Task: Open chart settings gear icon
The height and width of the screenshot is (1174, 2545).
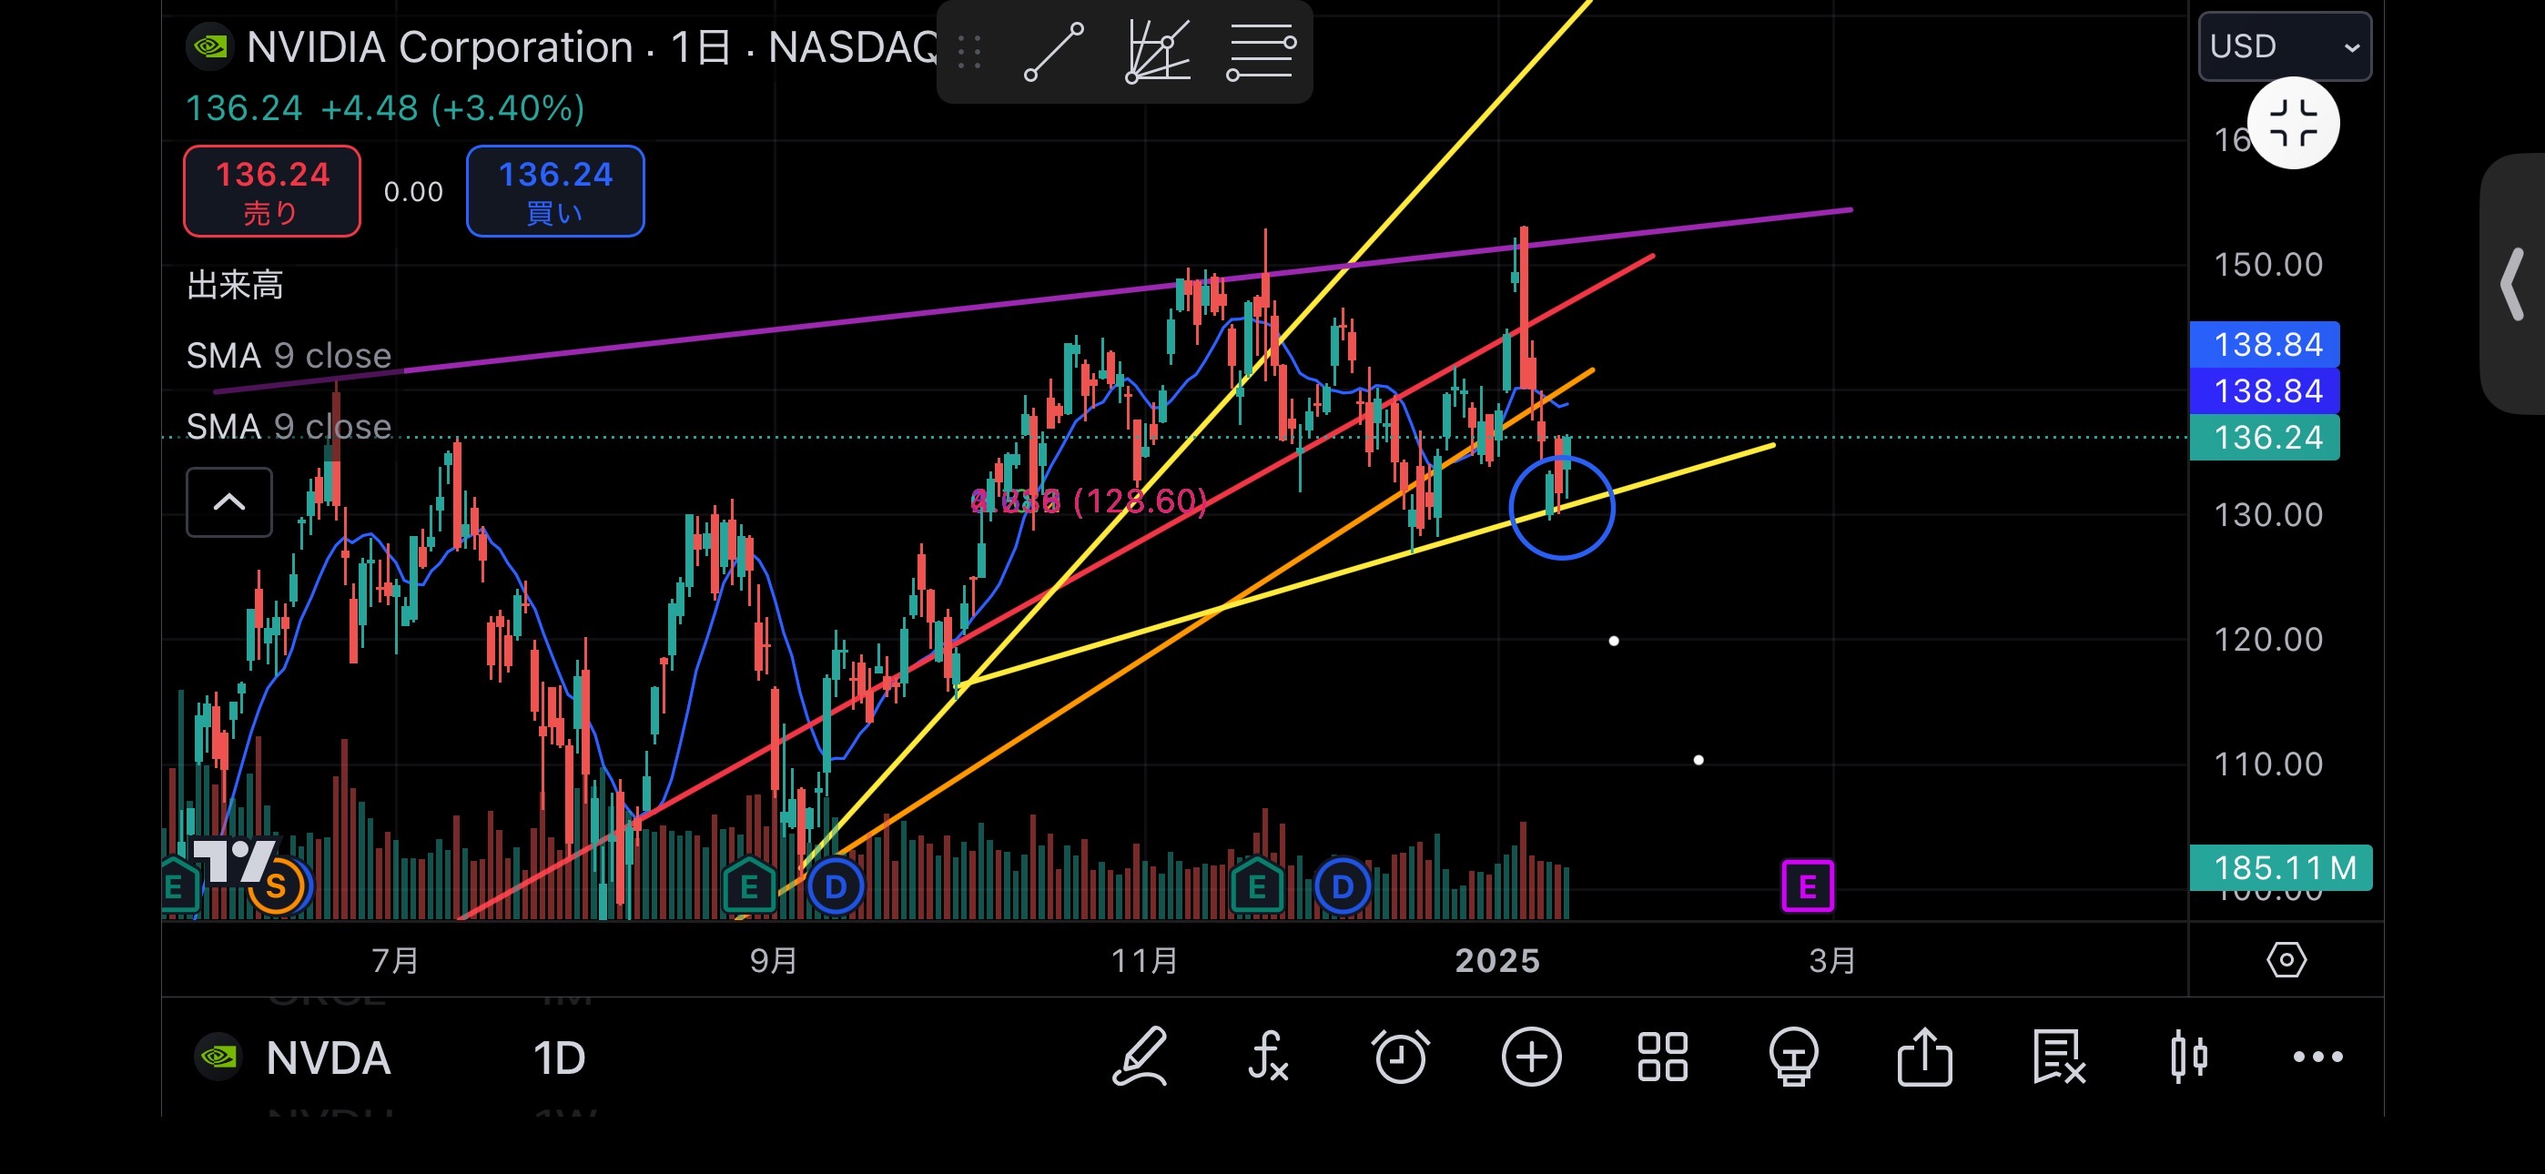Action: (x=2286, y=959)
